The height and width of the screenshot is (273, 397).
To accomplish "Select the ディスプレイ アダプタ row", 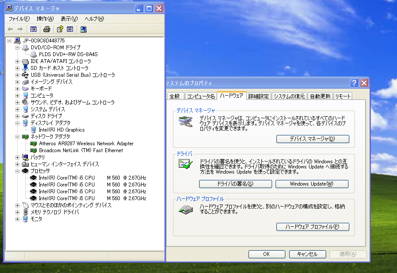I will (51, 123).
